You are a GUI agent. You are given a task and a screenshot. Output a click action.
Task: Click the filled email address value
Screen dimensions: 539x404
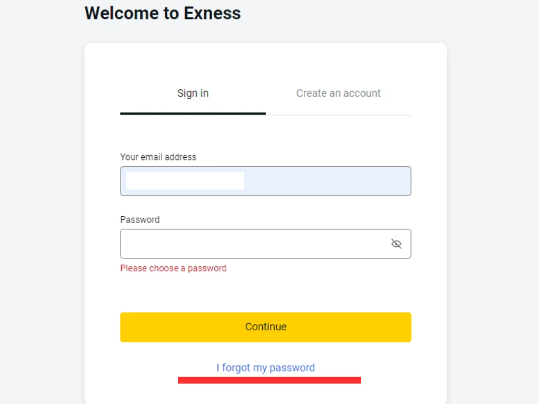[x=184, y=181]
